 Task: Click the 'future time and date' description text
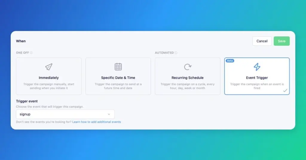point(118,88)
